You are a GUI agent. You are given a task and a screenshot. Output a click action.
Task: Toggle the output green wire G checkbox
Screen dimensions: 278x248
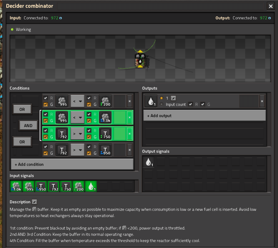point(203,104)
